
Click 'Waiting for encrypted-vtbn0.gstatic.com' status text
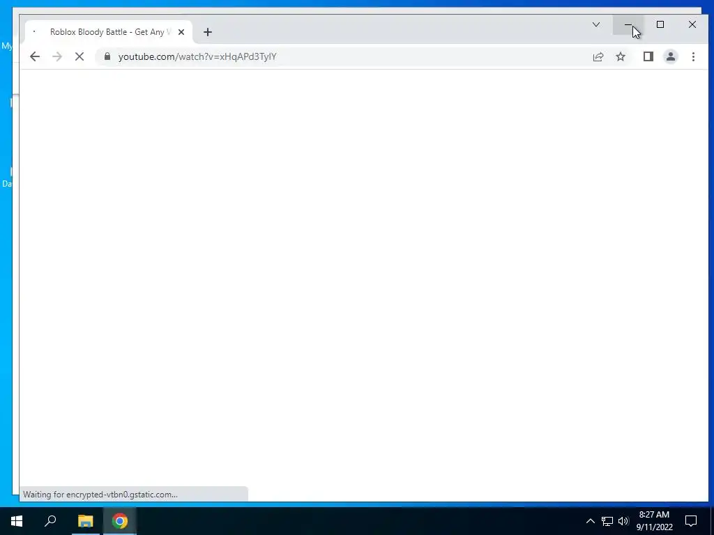100,495
